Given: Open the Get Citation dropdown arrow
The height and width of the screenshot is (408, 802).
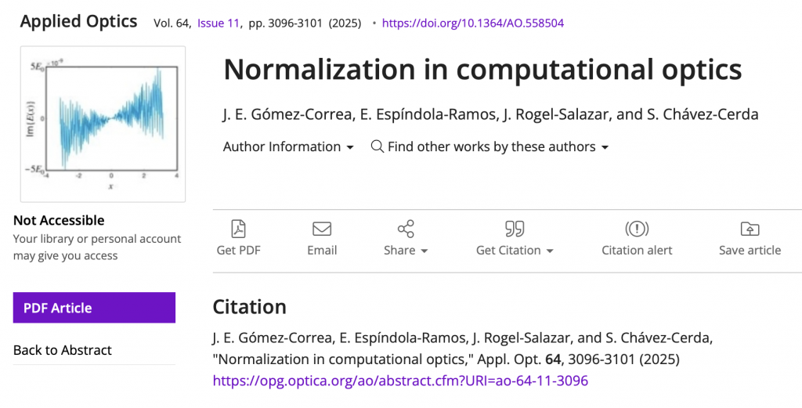Looking at the screenshot, I should point(550,251).
